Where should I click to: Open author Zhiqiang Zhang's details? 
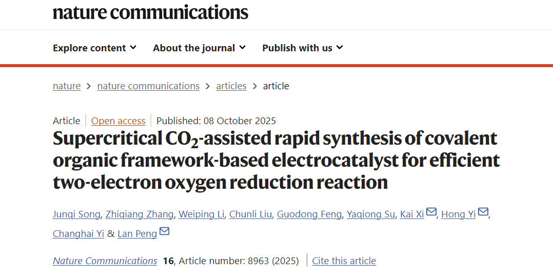[x=140, y=214]
